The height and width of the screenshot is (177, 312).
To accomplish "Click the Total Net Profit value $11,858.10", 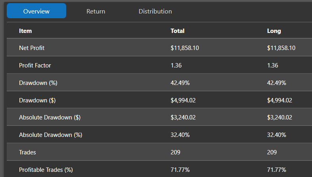I will [x=185, y=48].
